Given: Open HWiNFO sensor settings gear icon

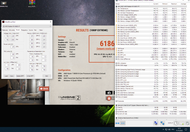Looking at the screenshot, I should coord(188,123).
